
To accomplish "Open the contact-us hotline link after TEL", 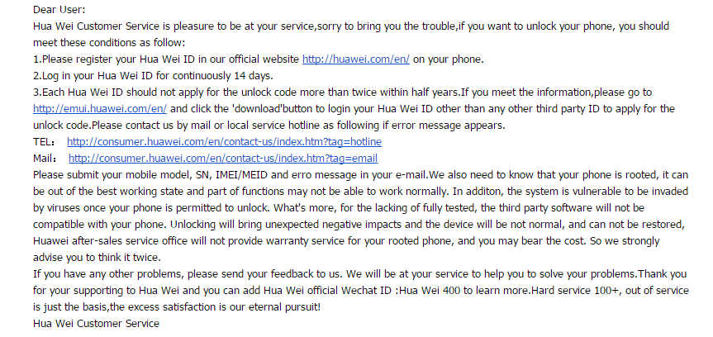I will [224, 142].
